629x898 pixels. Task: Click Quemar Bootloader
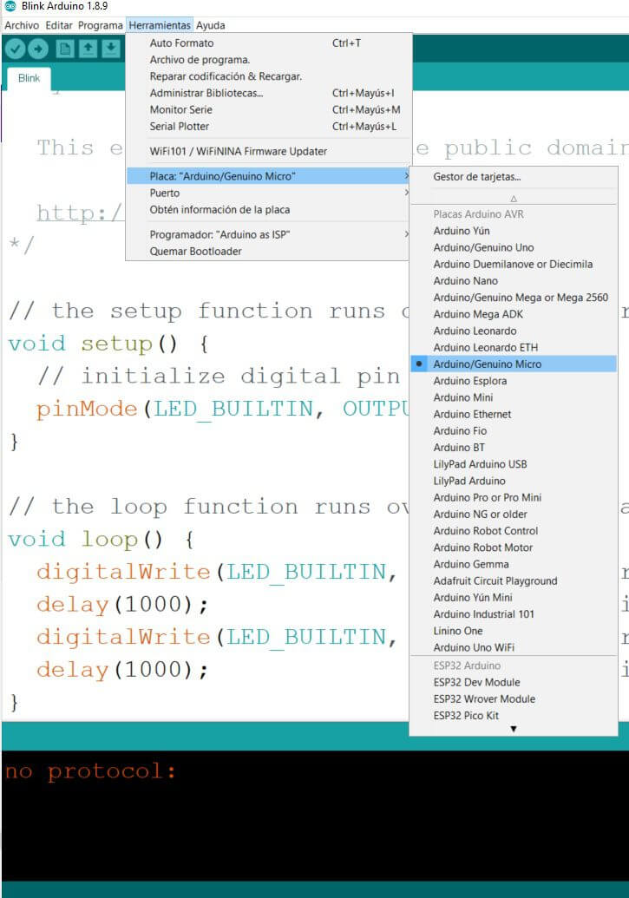tap(195, 252)
